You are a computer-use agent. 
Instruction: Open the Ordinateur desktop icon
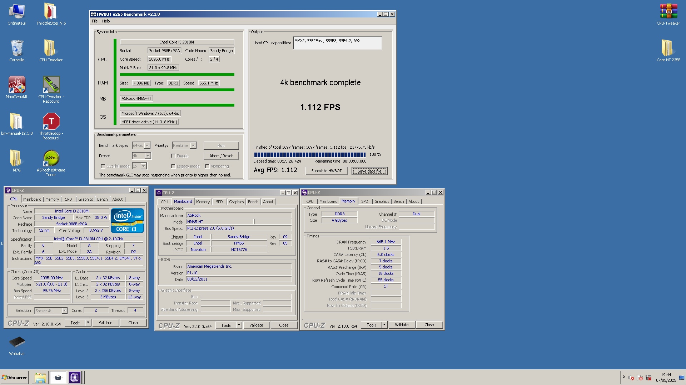point(17,14)
